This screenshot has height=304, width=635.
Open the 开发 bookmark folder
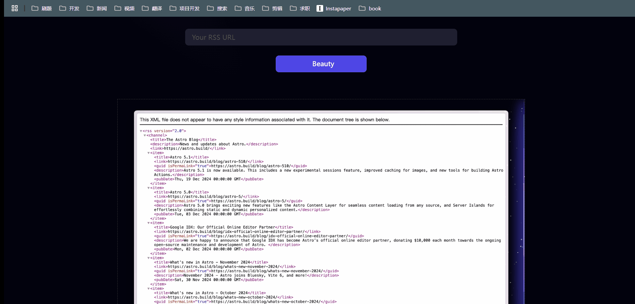(x=70, y=8)
